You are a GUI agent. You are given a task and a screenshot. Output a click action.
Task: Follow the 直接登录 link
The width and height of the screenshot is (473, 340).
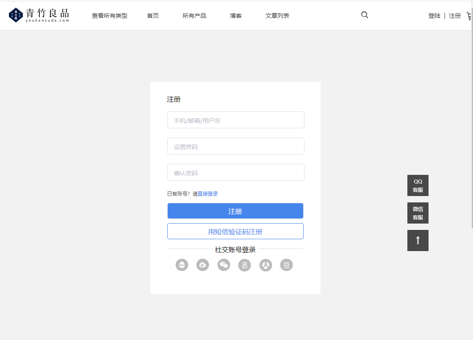pyautogui.click(x=207, y=194)
